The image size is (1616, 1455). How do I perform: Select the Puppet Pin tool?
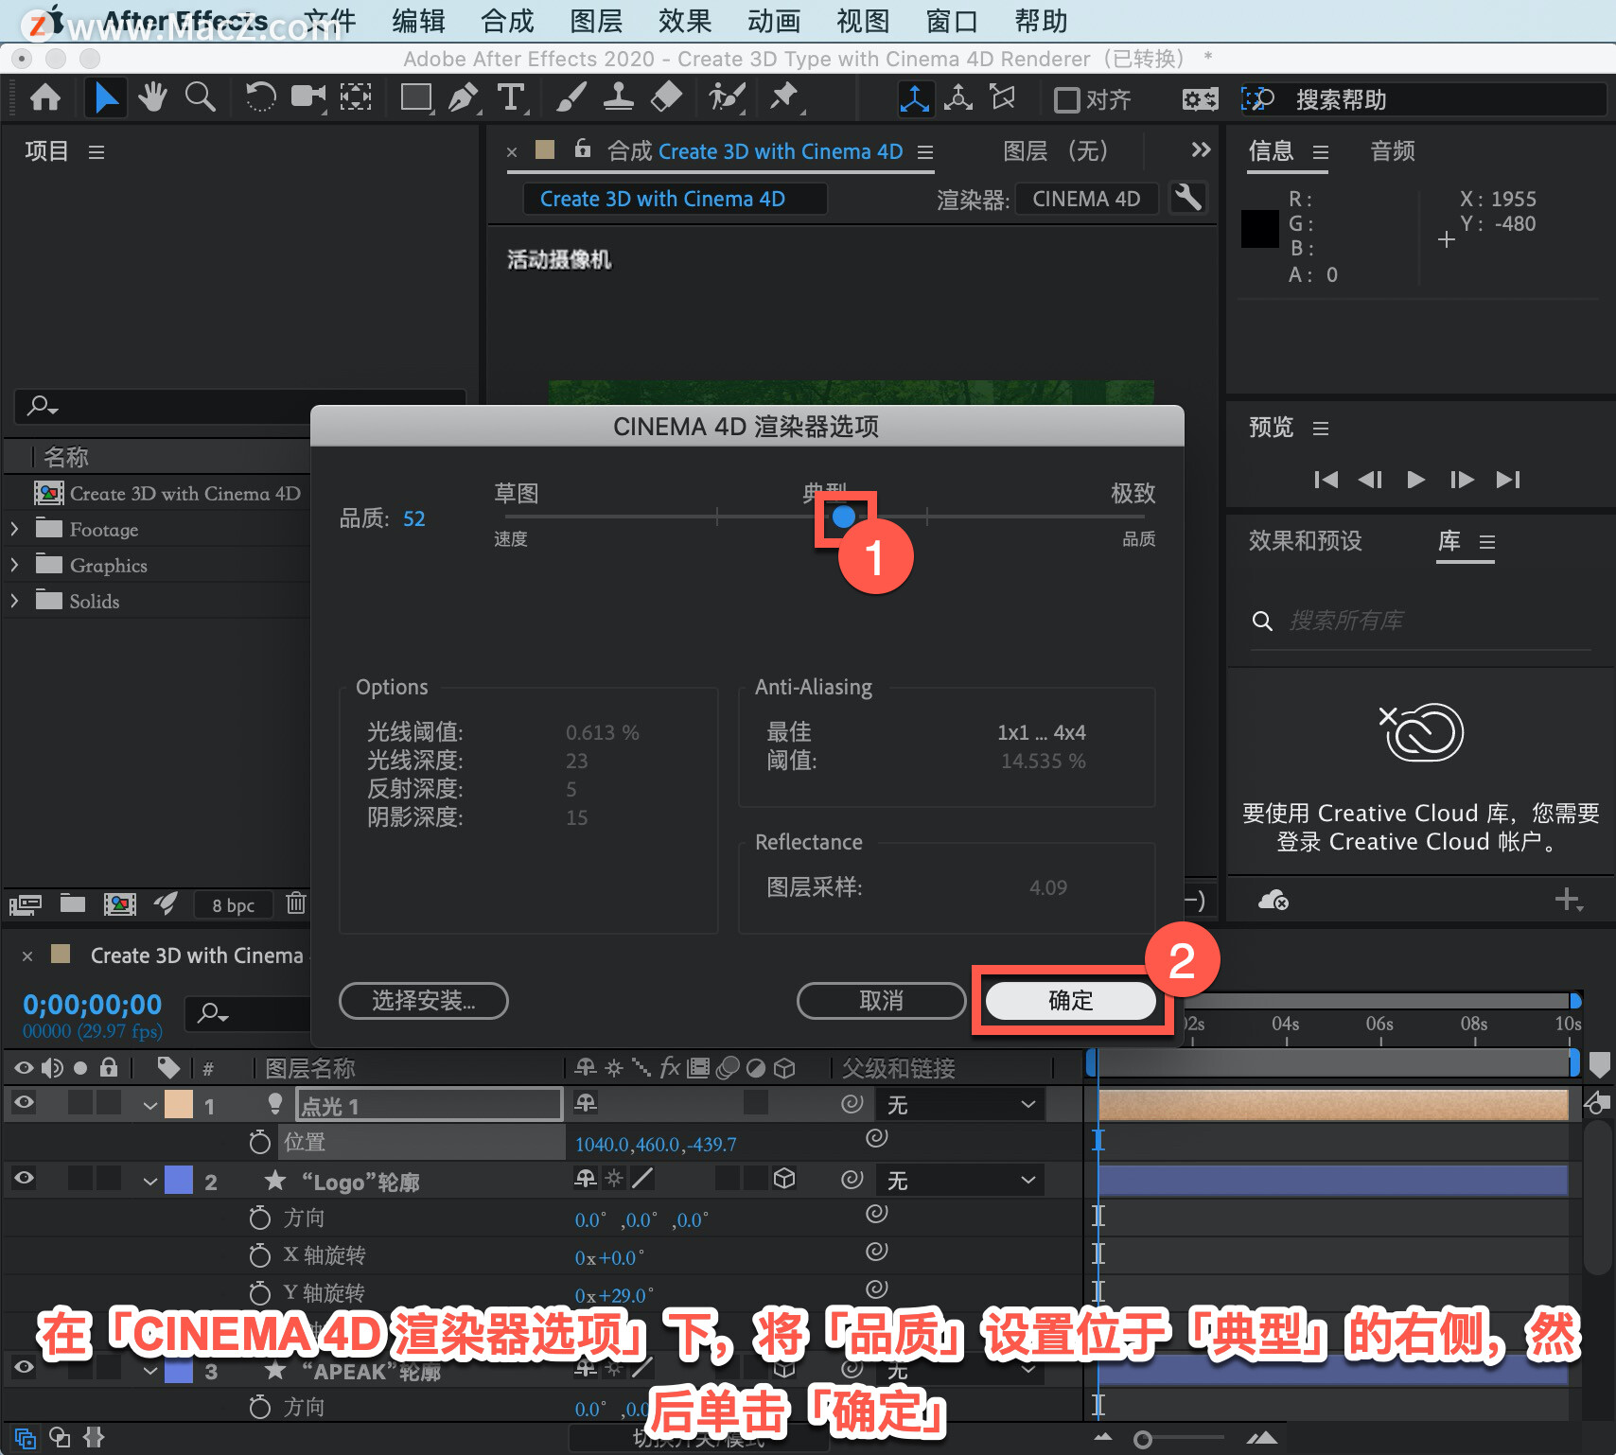point(784,97)
